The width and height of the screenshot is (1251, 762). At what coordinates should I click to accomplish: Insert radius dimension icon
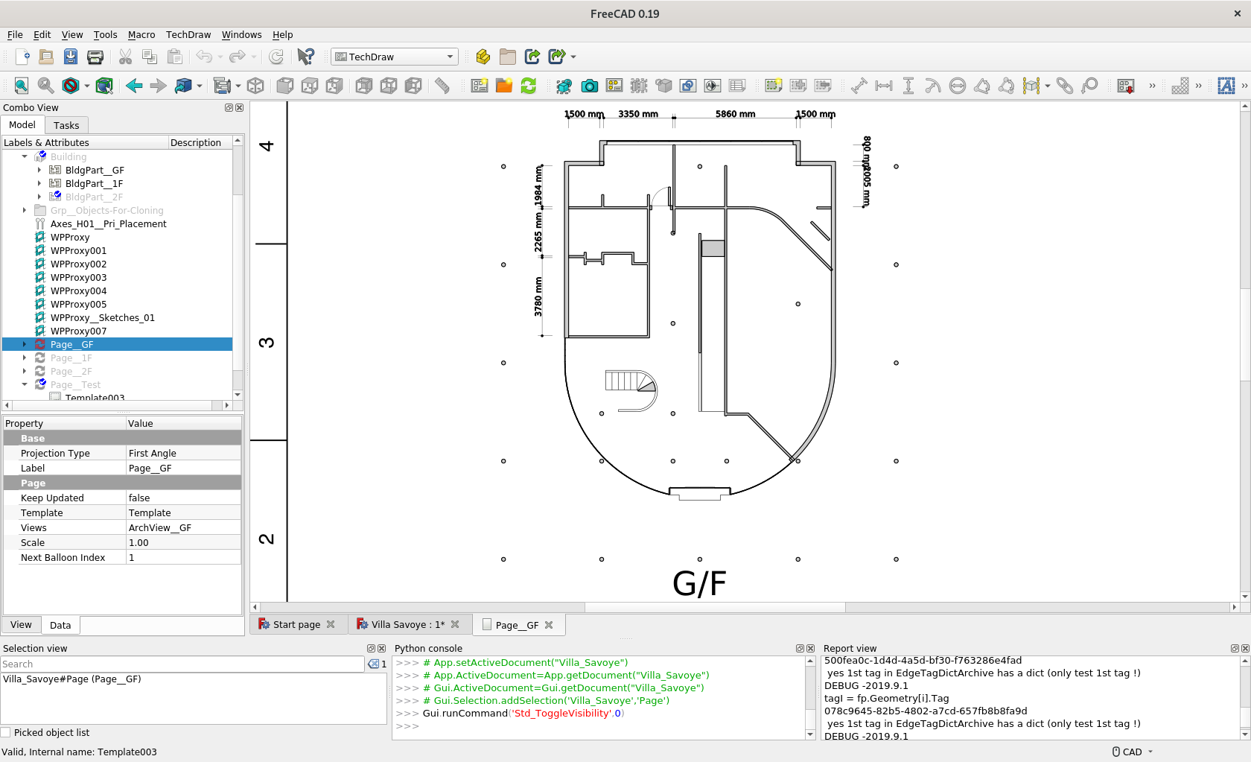point(933,86)
